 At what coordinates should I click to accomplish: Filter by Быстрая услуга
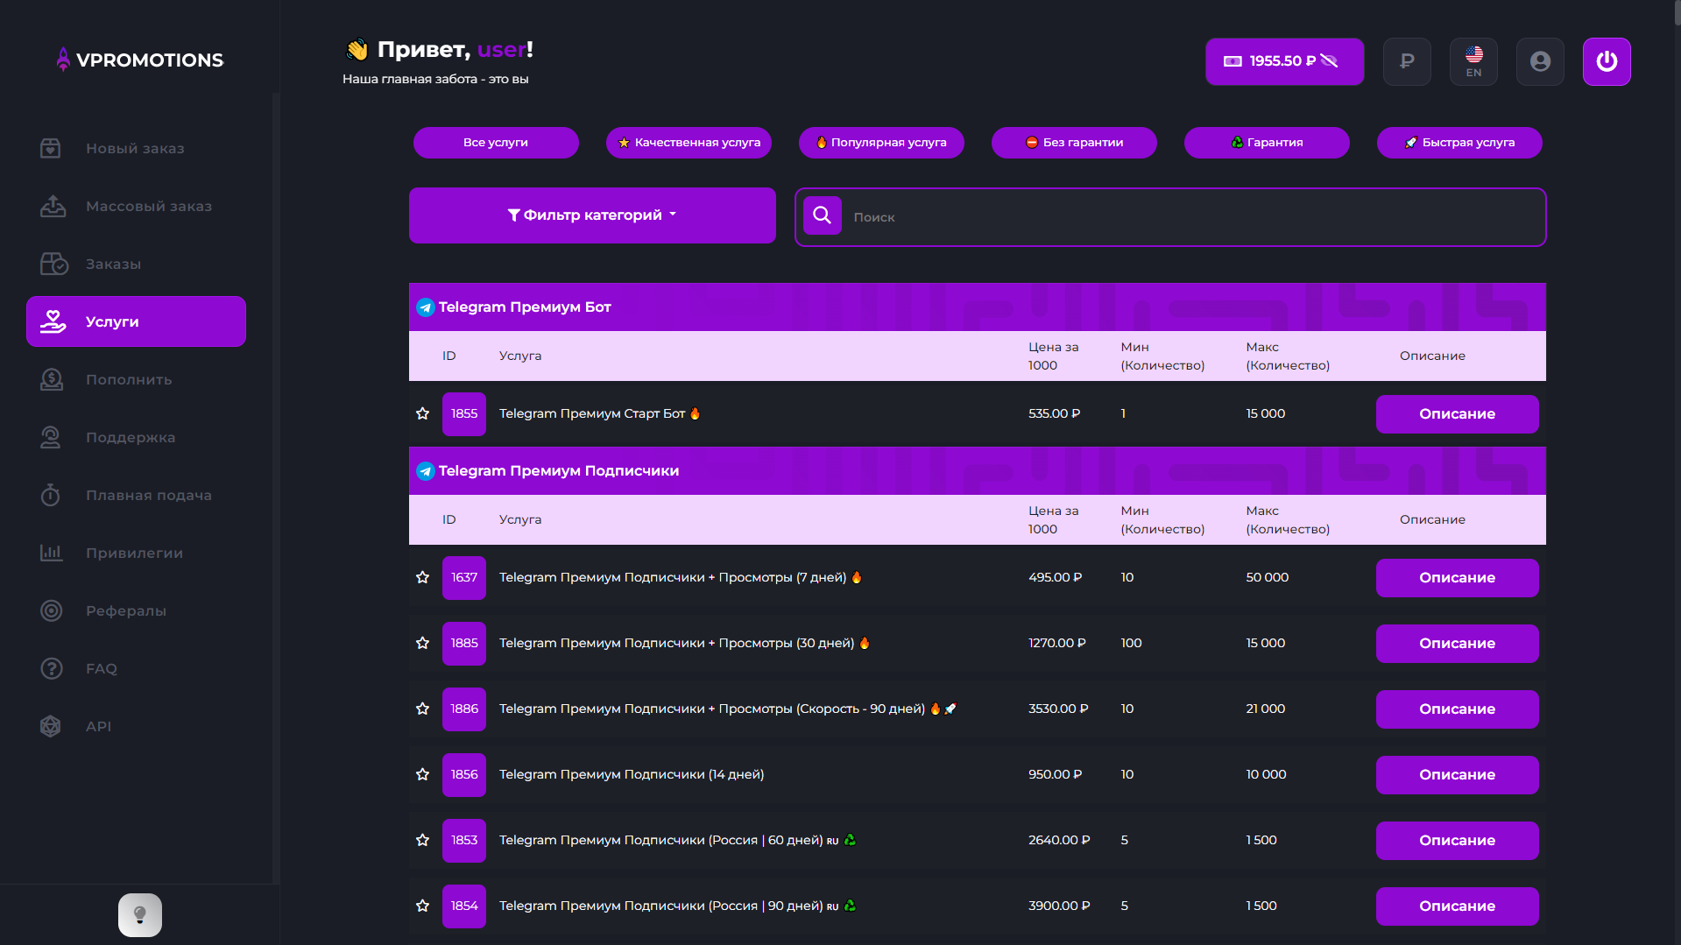point(1459,143)
